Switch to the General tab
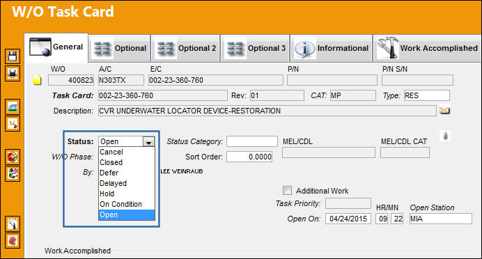The height and width of the screenshot is (259, 482). [56, 47]
